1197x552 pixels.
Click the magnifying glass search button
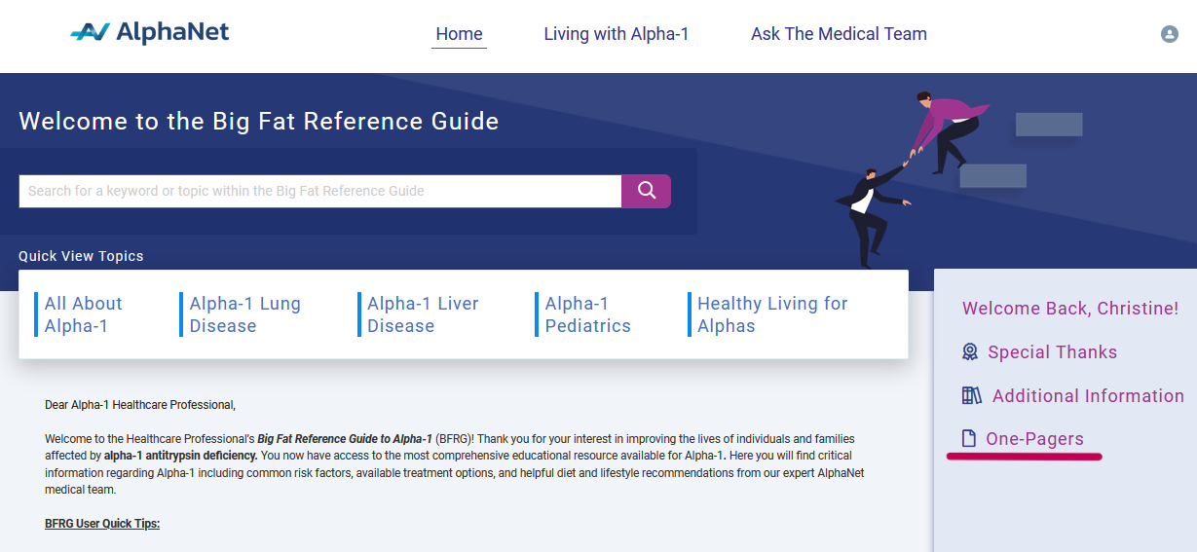click(x=647, y=191)
